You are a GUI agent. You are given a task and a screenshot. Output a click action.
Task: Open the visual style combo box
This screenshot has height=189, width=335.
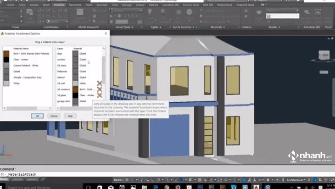(x=126, y=10)
